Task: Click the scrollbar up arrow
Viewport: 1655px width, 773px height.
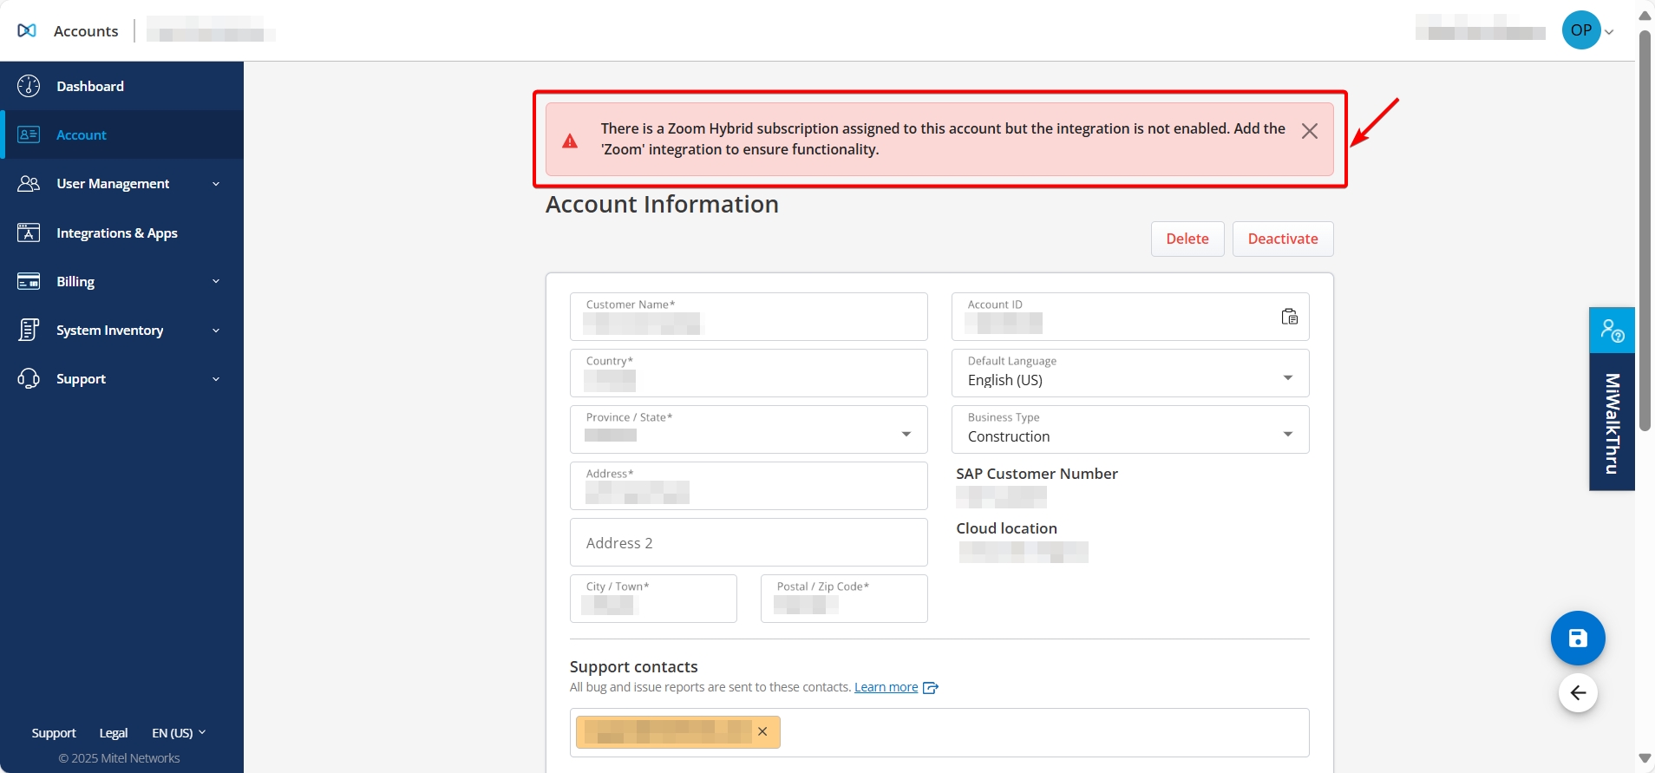Action: 1645,15
